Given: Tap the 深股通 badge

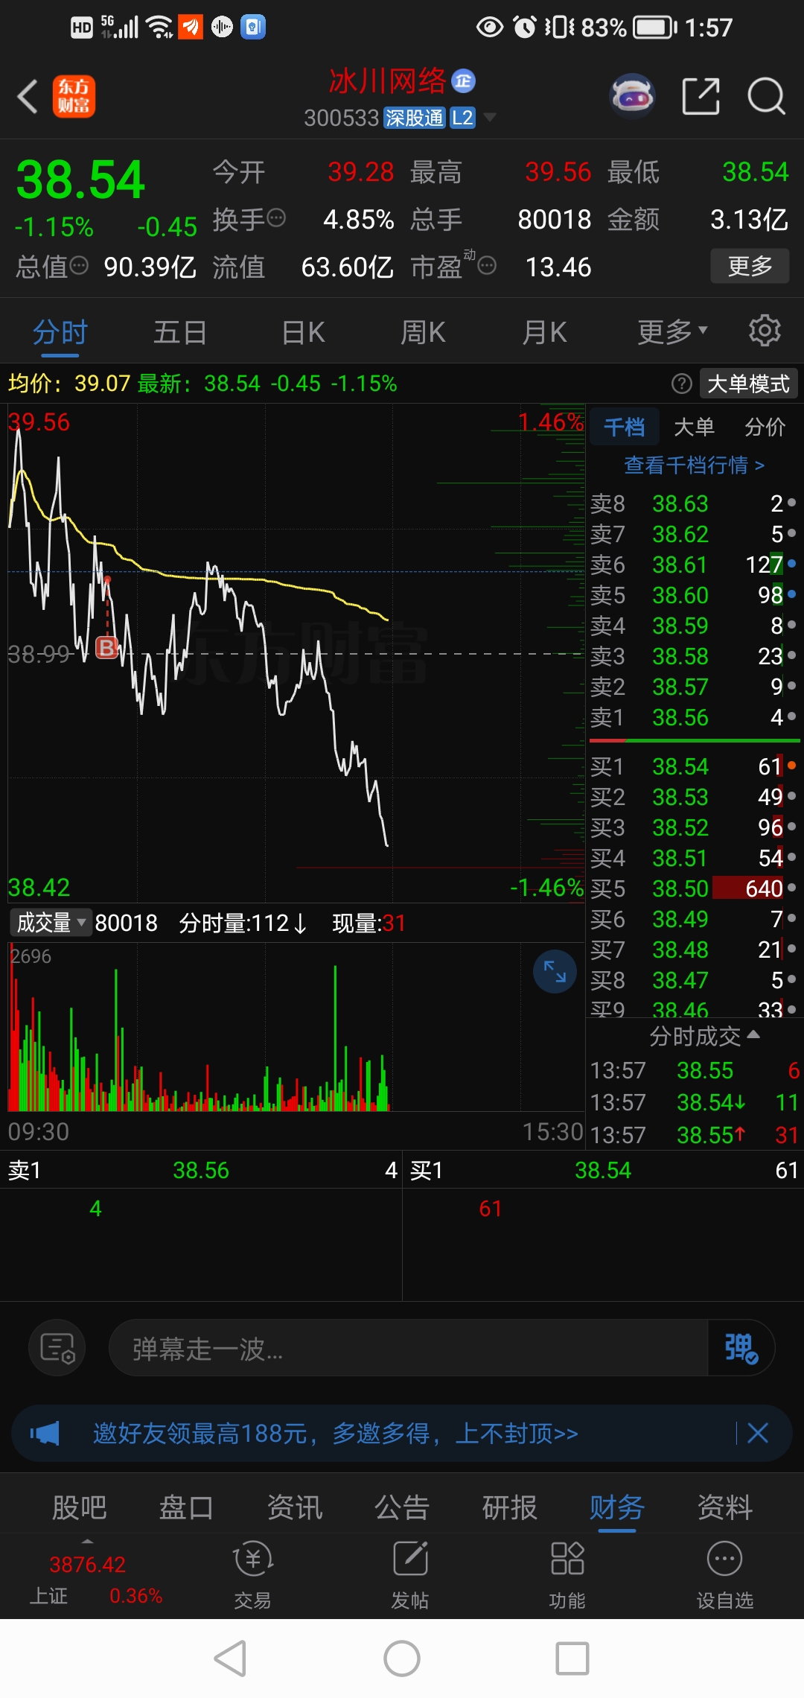Looking at the screenshot, I should (415, 118).
